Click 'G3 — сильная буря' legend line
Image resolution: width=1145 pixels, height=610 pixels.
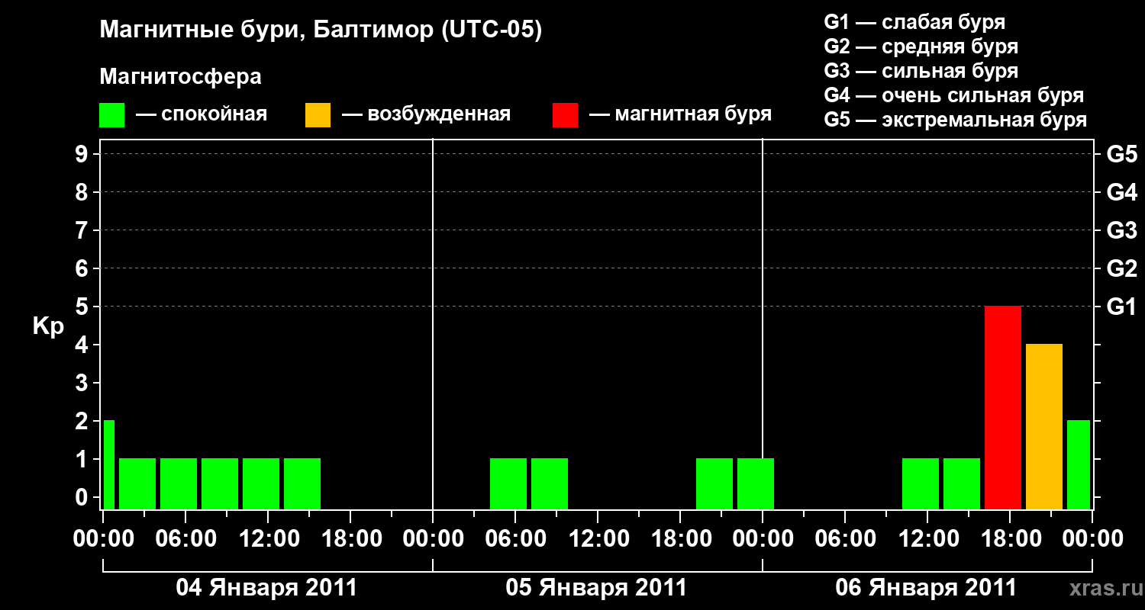[921, 71]
